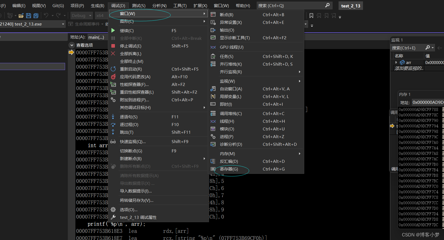The width and height of the screenshot is (444, 240).
Task: Click the Apply Code Changes (应用代码更改) flame icon
Action: tap(113, 77)
